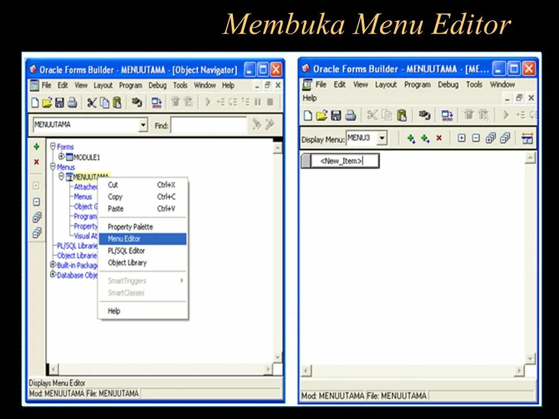
Task: Click Run Form icon in Menu Editor toolbar
Action: [x=447, y=115]
